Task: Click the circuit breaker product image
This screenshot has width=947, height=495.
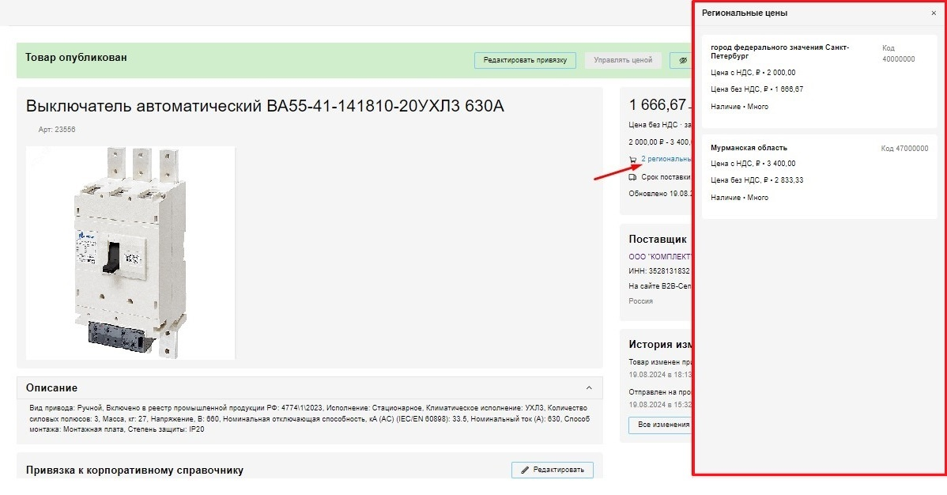Action: point(130,253)
